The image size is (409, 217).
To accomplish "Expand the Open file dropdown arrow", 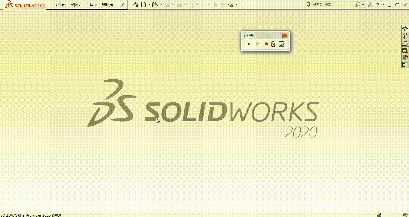I will pyautogui.click(x=161, y=5).
